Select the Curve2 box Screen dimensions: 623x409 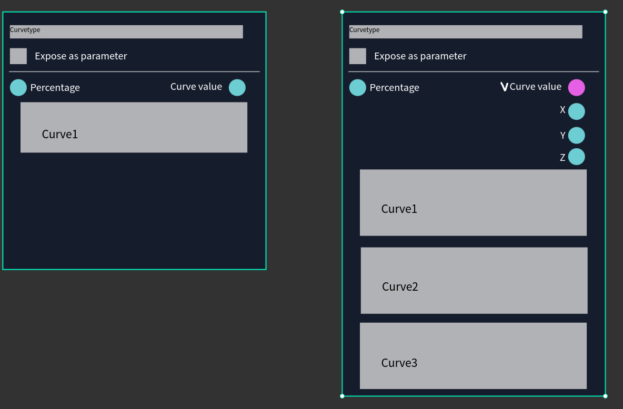coord(474,280)
